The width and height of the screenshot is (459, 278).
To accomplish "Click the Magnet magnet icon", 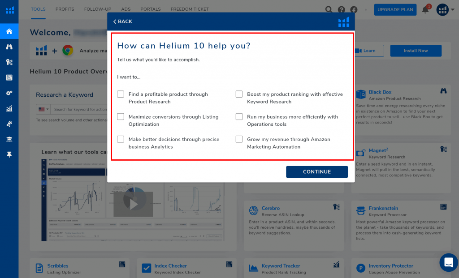I will coord(361,153).
